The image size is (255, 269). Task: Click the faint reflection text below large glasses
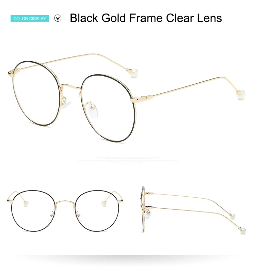(x=128, y=160)
